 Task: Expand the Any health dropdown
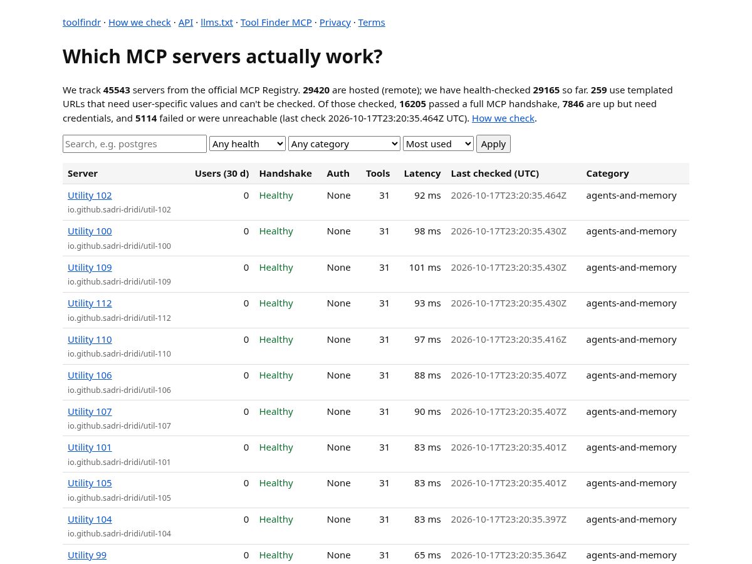pos(248,144)
